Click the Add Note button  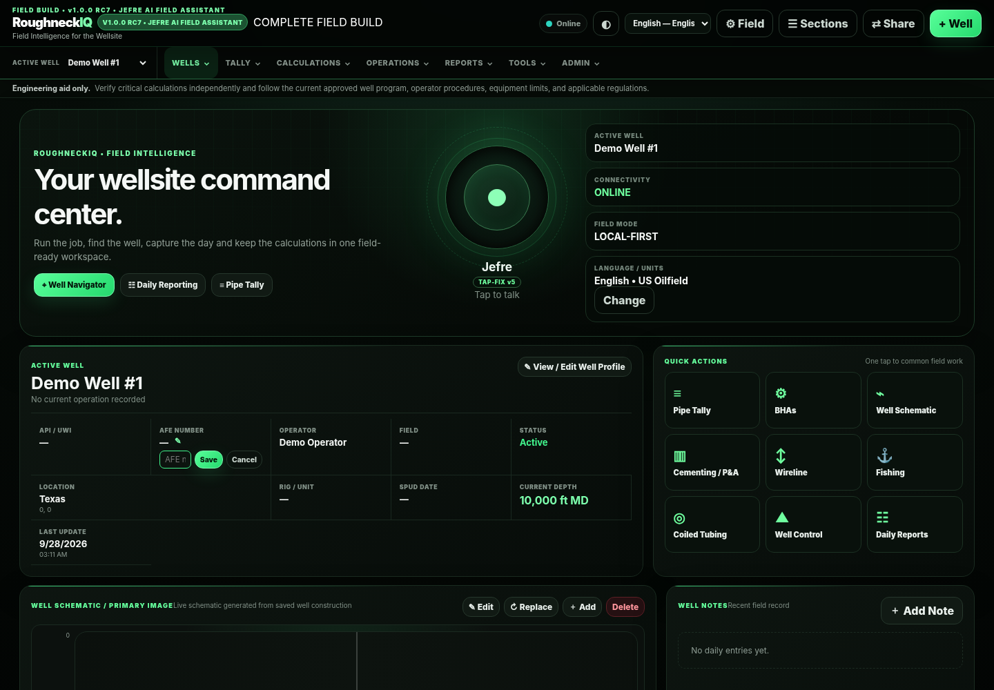922,611
